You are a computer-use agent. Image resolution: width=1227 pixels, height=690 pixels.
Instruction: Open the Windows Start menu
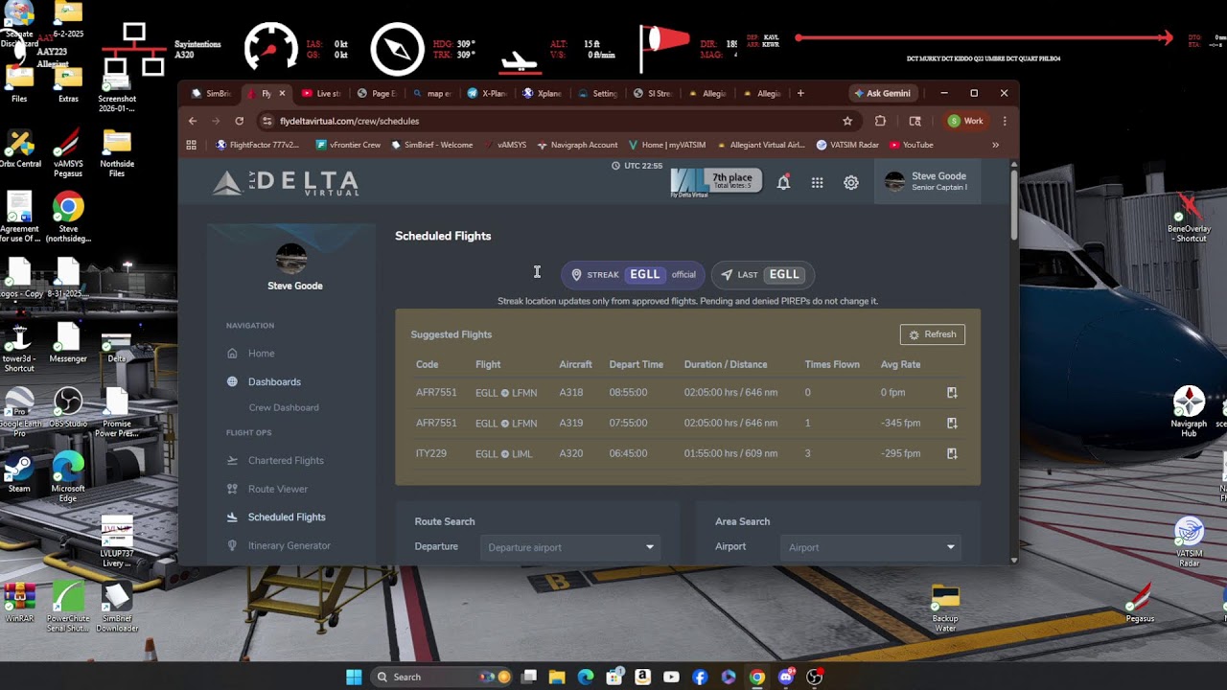point(354,677)
